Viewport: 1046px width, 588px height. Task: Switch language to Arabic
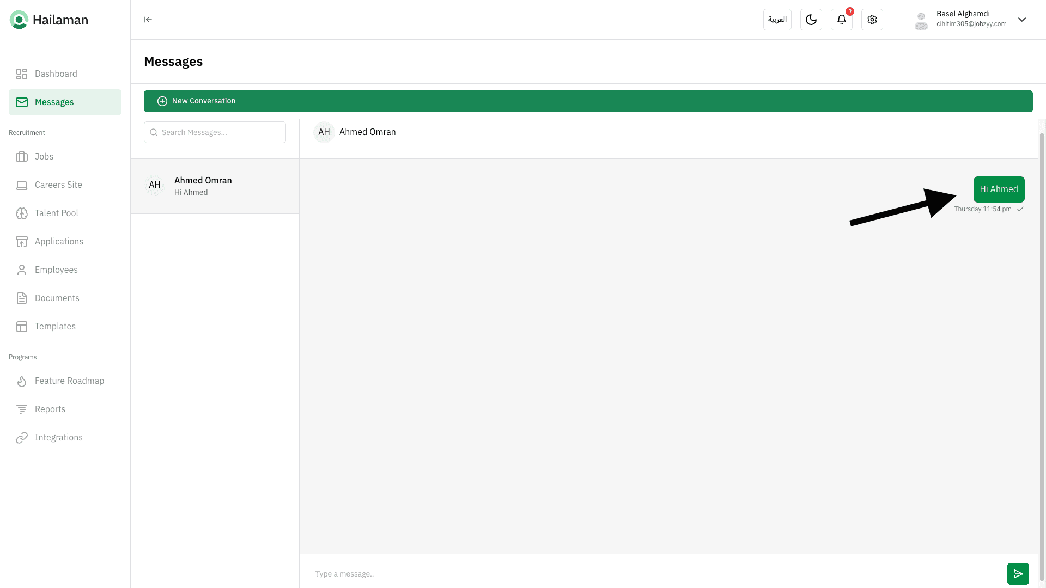tap(777, 20)
